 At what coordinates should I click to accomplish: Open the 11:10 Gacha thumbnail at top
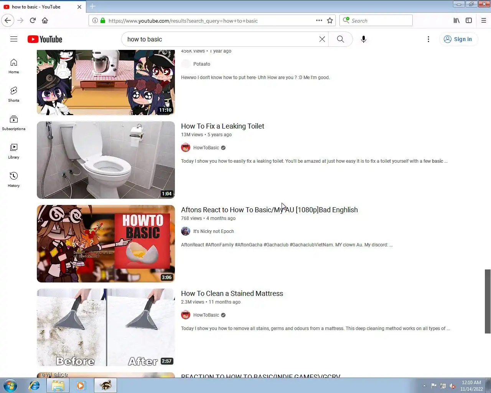[106, 82]
